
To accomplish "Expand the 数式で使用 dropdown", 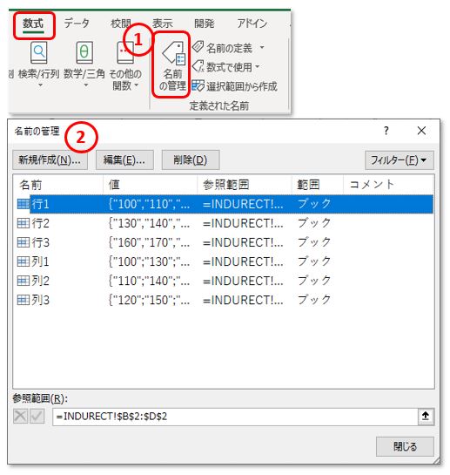I will tap(258, 66).
